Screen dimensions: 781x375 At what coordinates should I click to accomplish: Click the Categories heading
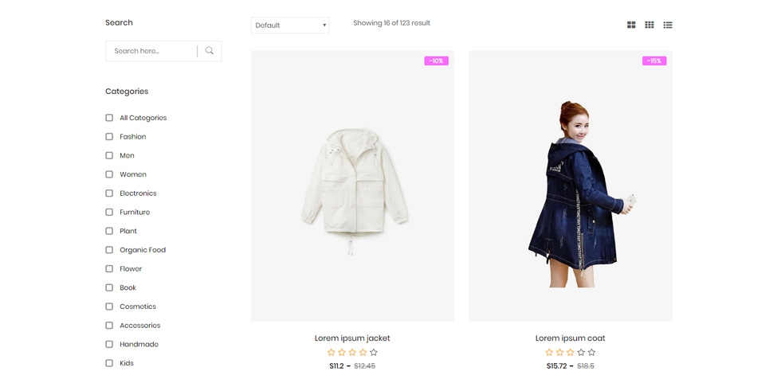tap(127, 92)
